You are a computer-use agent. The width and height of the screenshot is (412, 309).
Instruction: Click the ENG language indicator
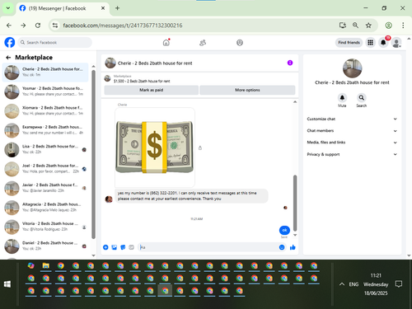[353, 284]
